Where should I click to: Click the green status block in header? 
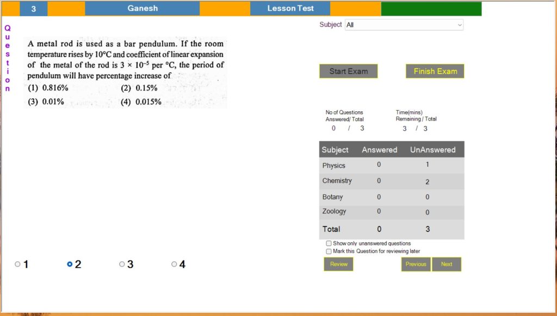point(431,9)
